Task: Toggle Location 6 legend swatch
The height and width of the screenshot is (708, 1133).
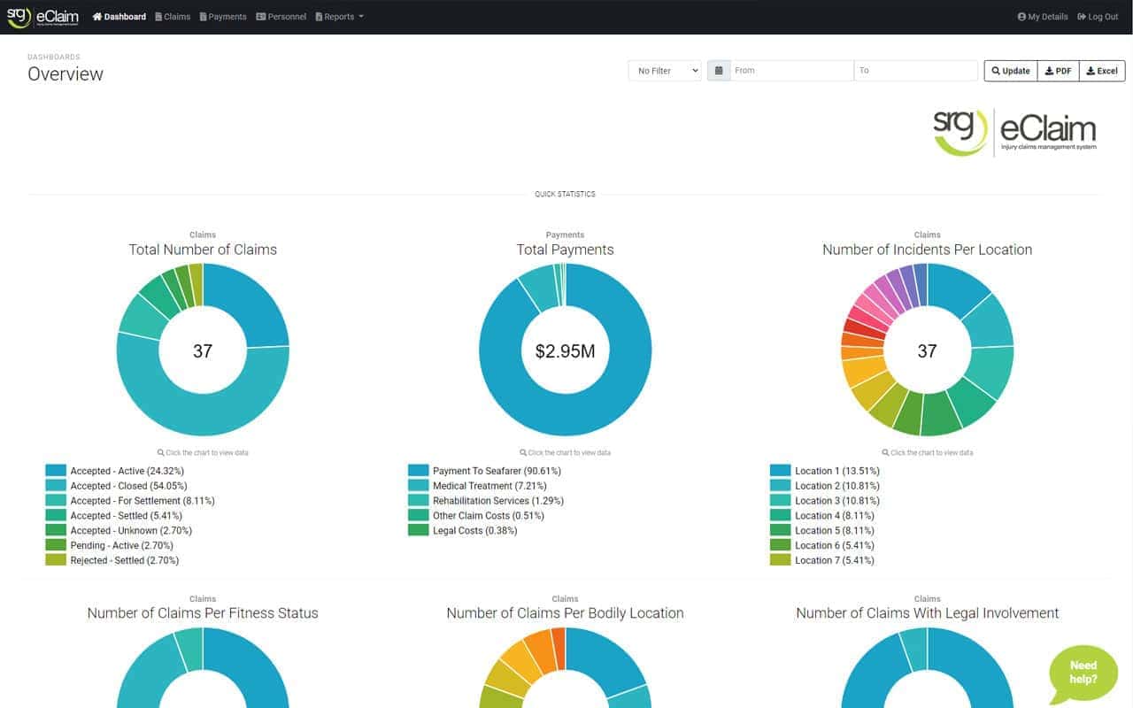Action: [780, 545]
